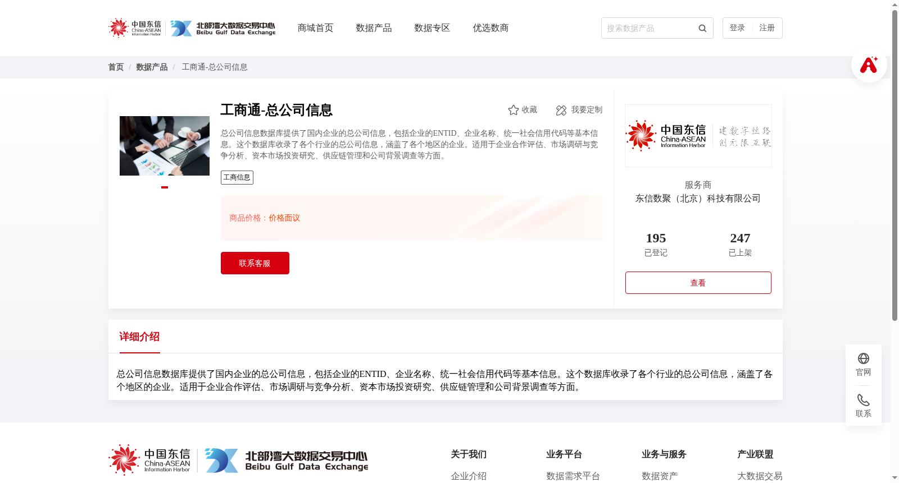Go to 数据专区 in navigation

pyautogui.click(x=432, y=28)
